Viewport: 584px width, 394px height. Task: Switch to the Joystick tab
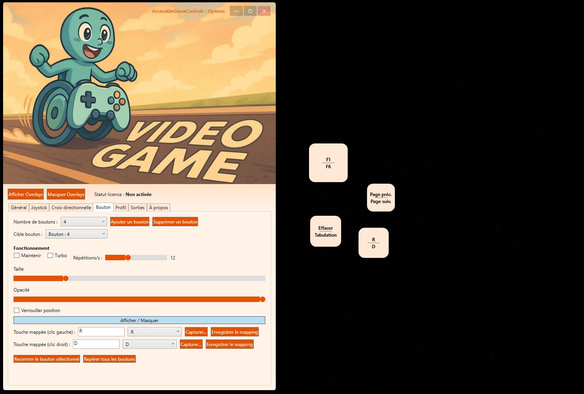click(39, 208)
